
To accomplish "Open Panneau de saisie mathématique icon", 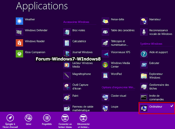I will (x=67, y=108).
